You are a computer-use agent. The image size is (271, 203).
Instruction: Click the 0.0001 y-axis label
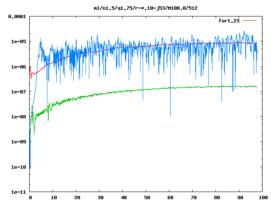point(17,16)
